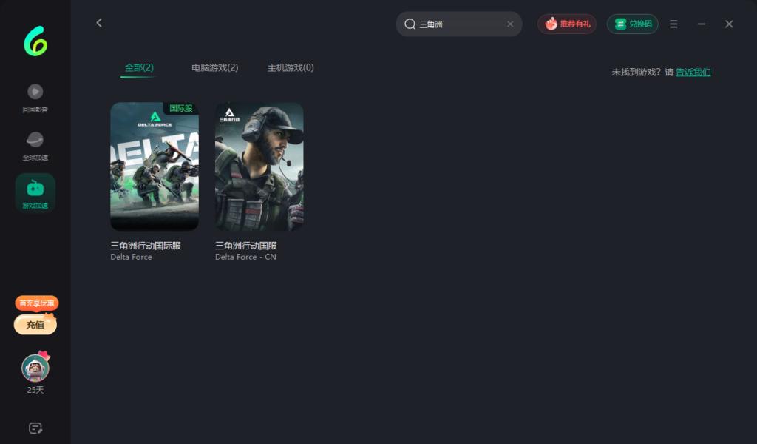The height and width of the screenshot is (444, 757).
Task: Minimize the accelerator window
Action: coord(701,24)
